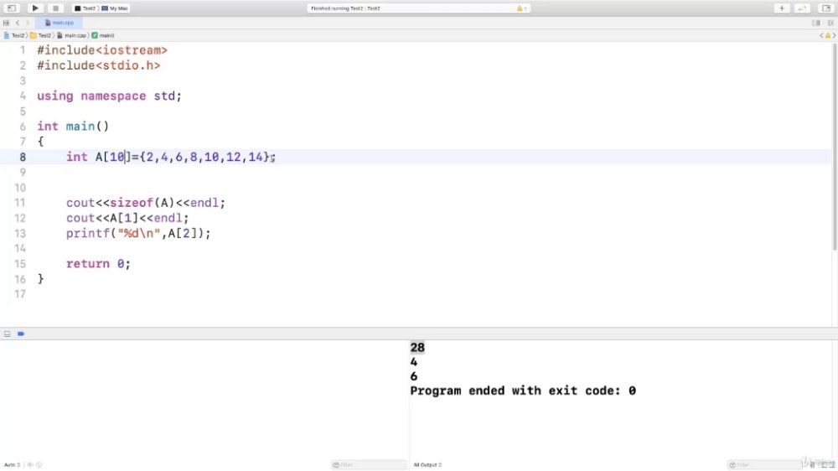The image size is (838, 471).
Task: Click Program ended with exit code text
Action: [523, 391]
